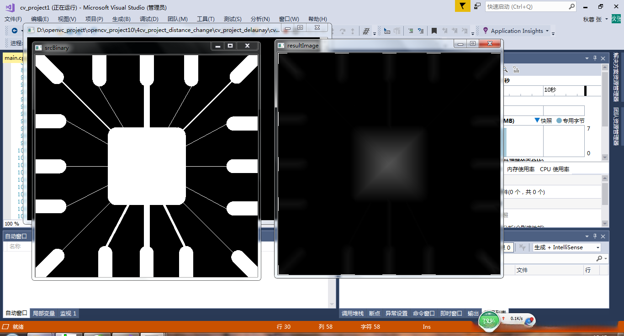
Task: Open the 解决方案资源管理器 side tab
Action: (x=616, y=77)
